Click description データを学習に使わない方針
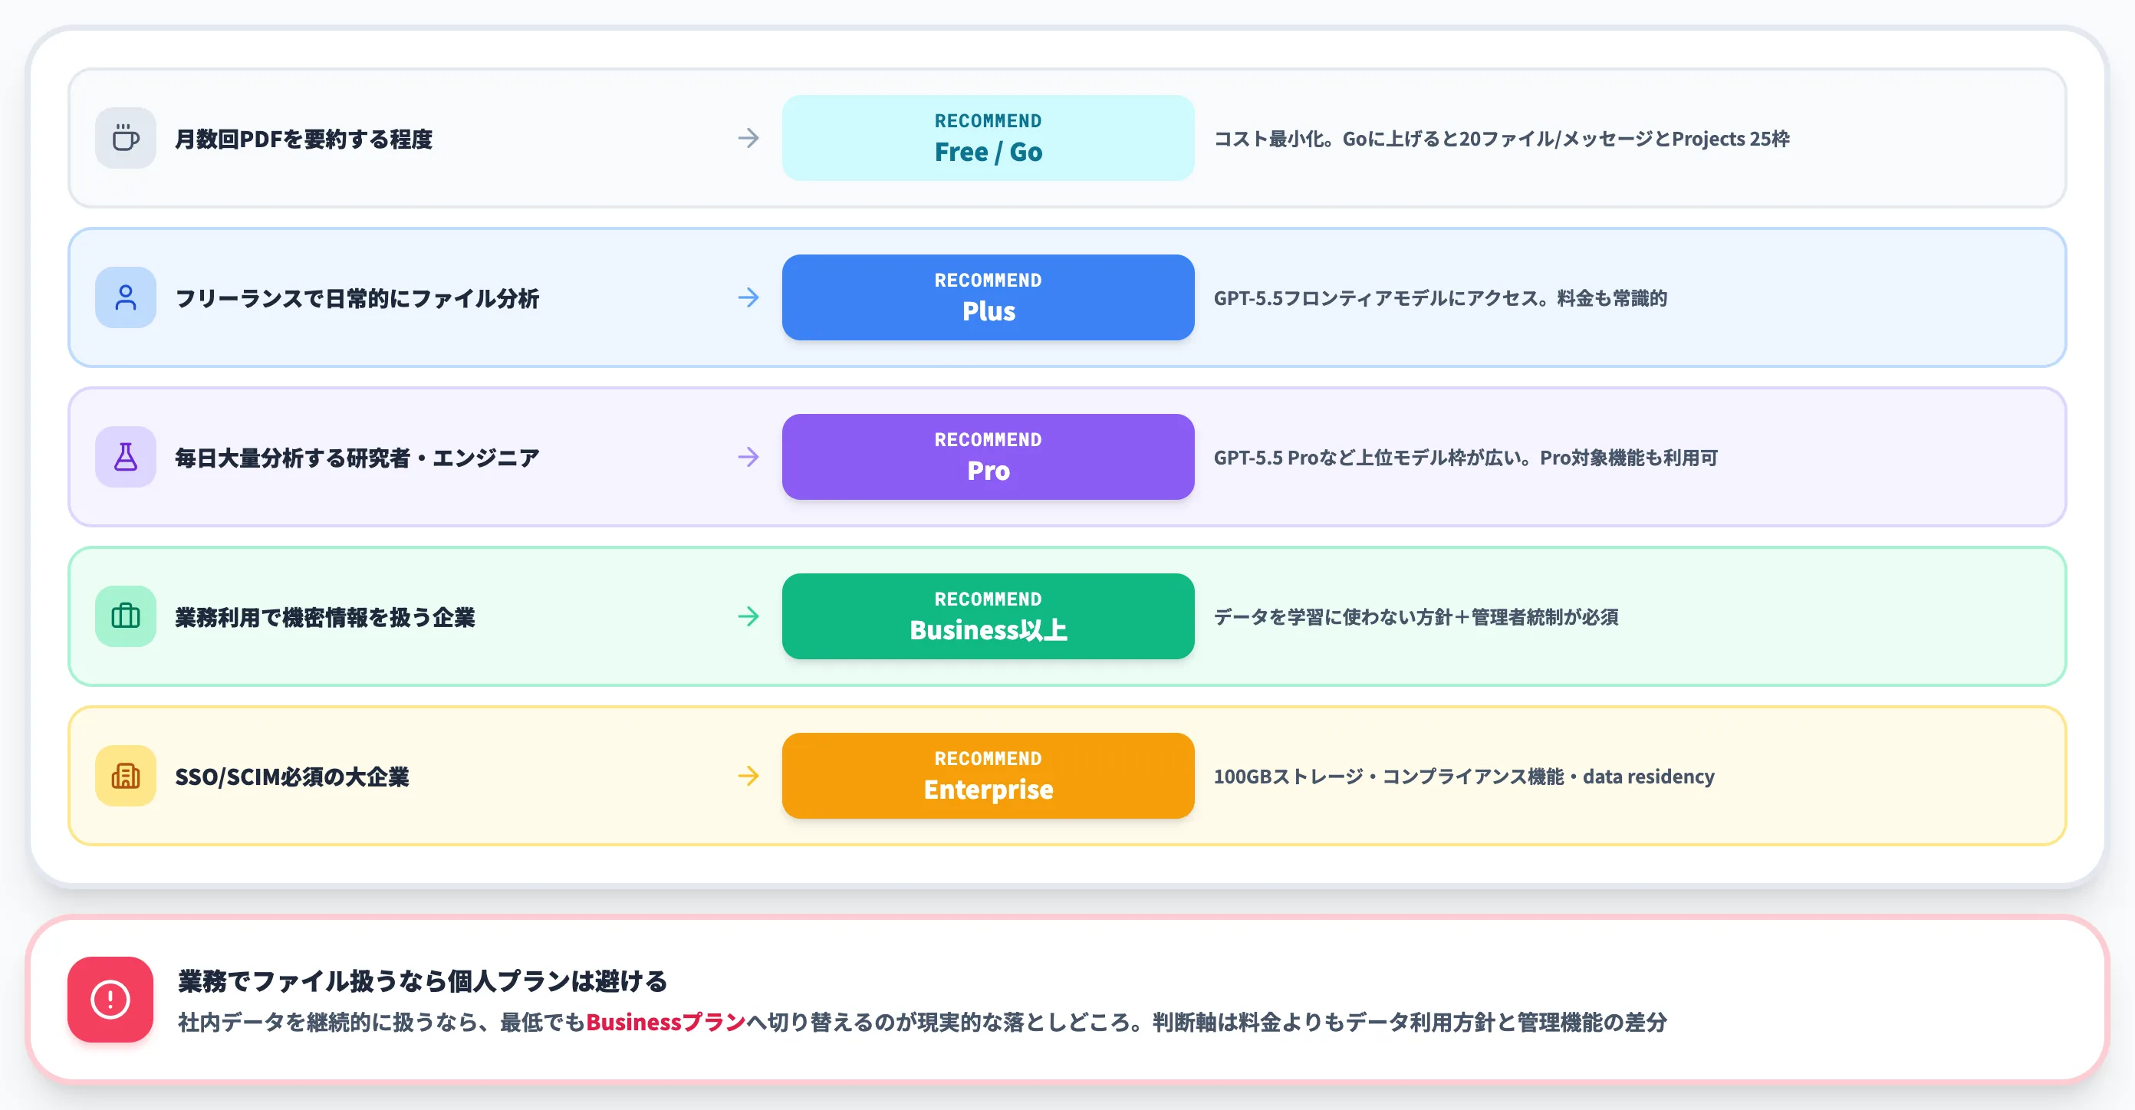 (x=1416, y=617)
